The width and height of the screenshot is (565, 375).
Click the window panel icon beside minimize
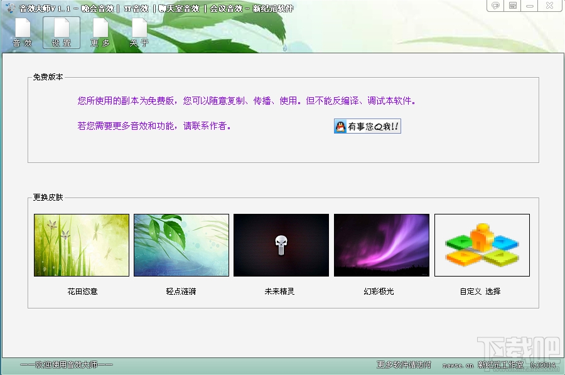tap(512, 6)
